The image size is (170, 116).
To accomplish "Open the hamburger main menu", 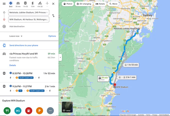I will pos(4,4).
